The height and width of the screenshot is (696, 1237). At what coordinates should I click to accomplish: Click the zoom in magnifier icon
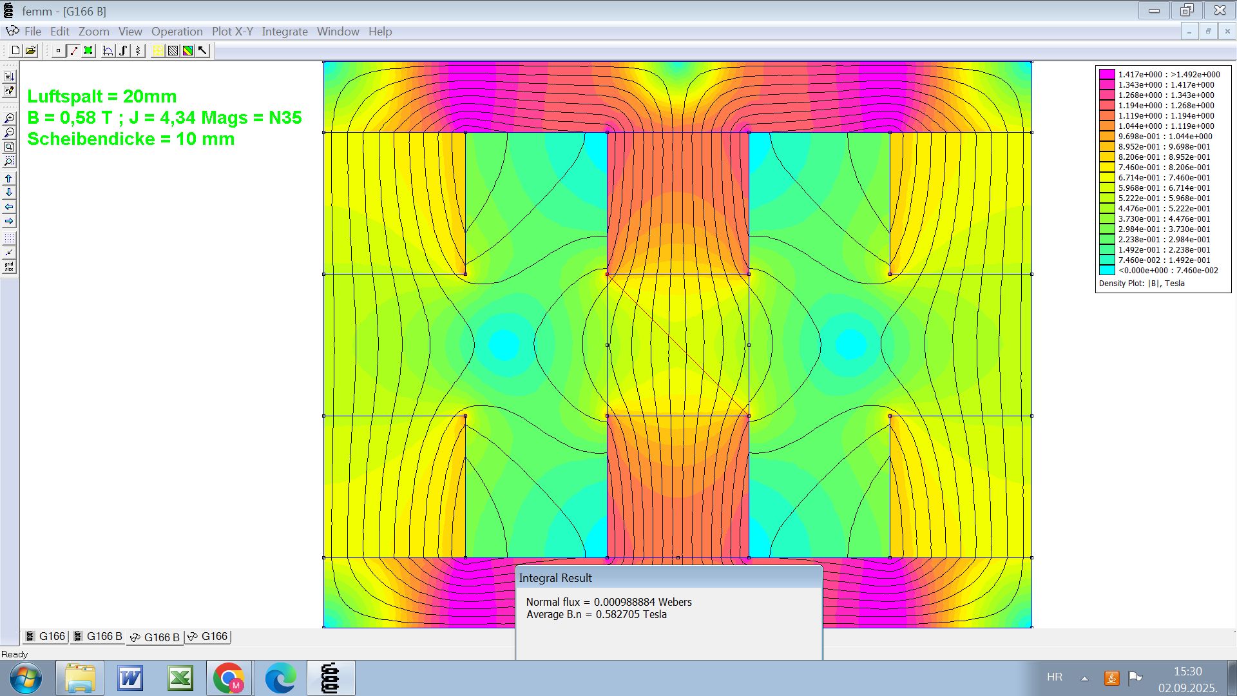9,119
